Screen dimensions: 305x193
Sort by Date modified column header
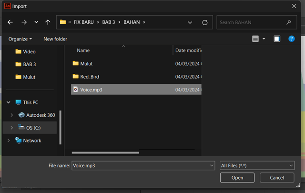[188, 51]
